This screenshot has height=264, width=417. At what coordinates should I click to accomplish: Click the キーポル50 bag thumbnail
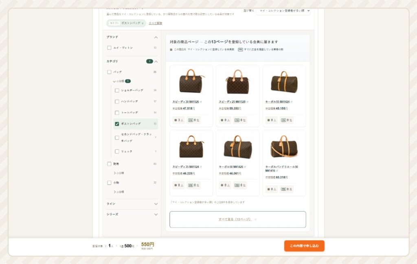(237, 147)
